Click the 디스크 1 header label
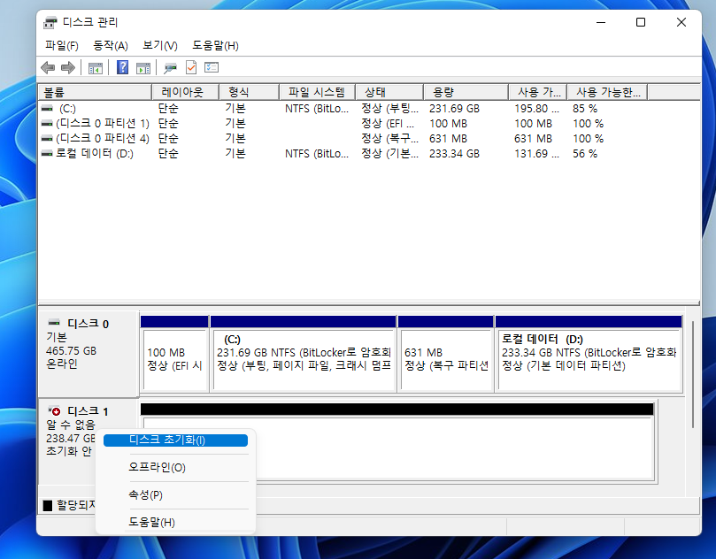This screenshot has width=716, height=559. (x=89, y=411)
